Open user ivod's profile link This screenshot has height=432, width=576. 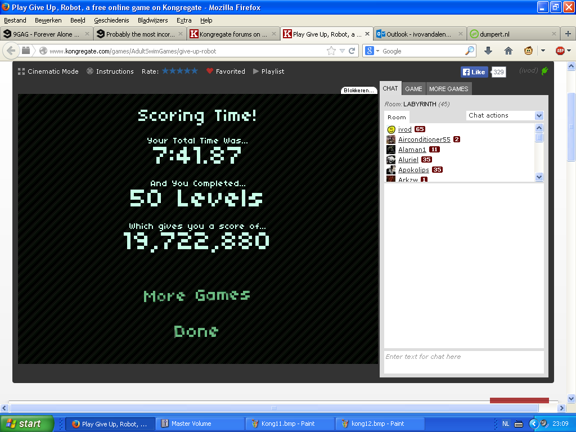[x=405, y=129]
